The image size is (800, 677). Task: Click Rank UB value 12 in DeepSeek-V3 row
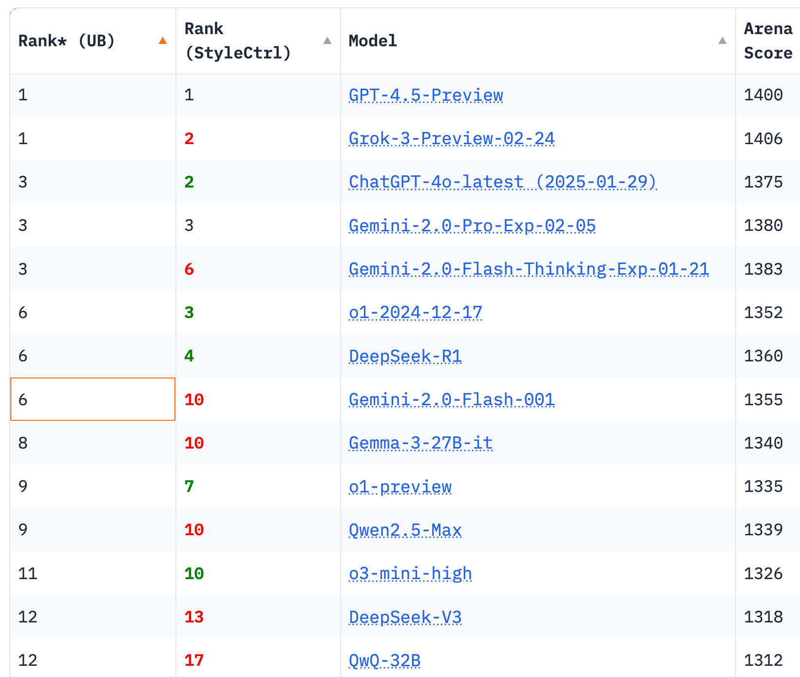point(28,617)
